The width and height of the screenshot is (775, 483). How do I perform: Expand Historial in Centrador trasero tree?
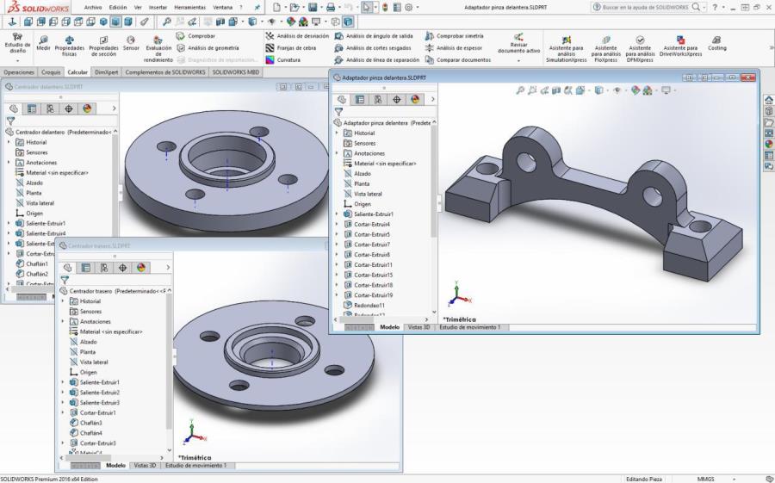[63, 301]
